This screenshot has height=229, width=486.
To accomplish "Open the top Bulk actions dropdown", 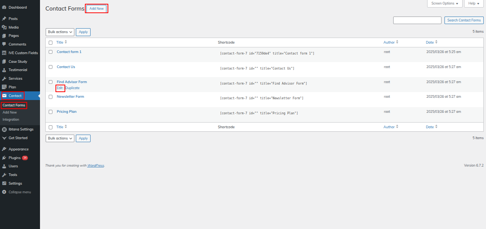I will [x=60, y=32].
